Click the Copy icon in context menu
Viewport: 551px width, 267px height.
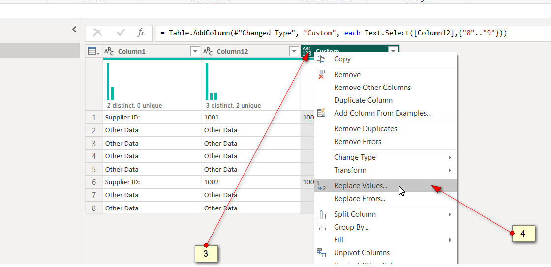tap(321, 59)
